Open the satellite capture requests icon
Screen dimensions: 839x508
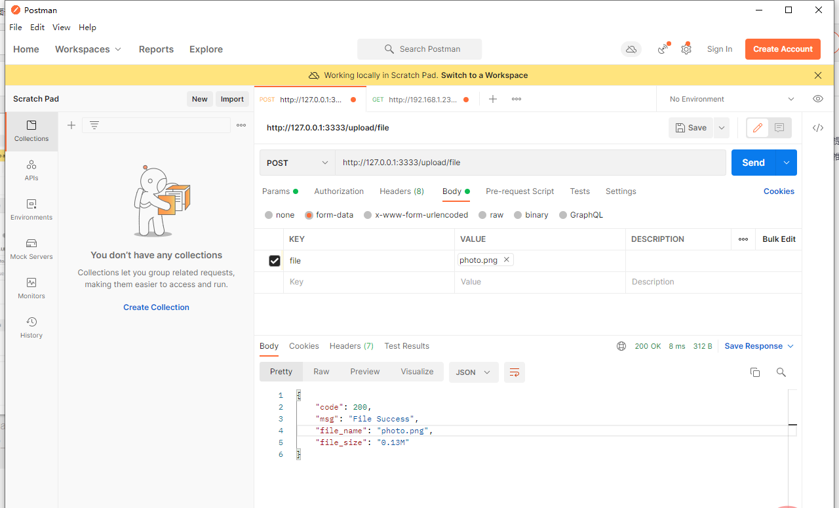tap(663, 49)
